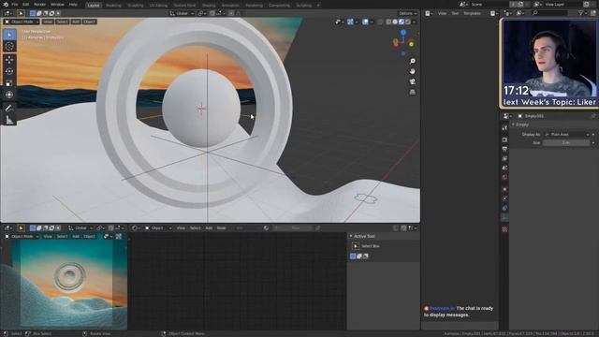The image size is (599, 337).
Task: Click the pan view hand icon
Action: [x=413, y=71]
